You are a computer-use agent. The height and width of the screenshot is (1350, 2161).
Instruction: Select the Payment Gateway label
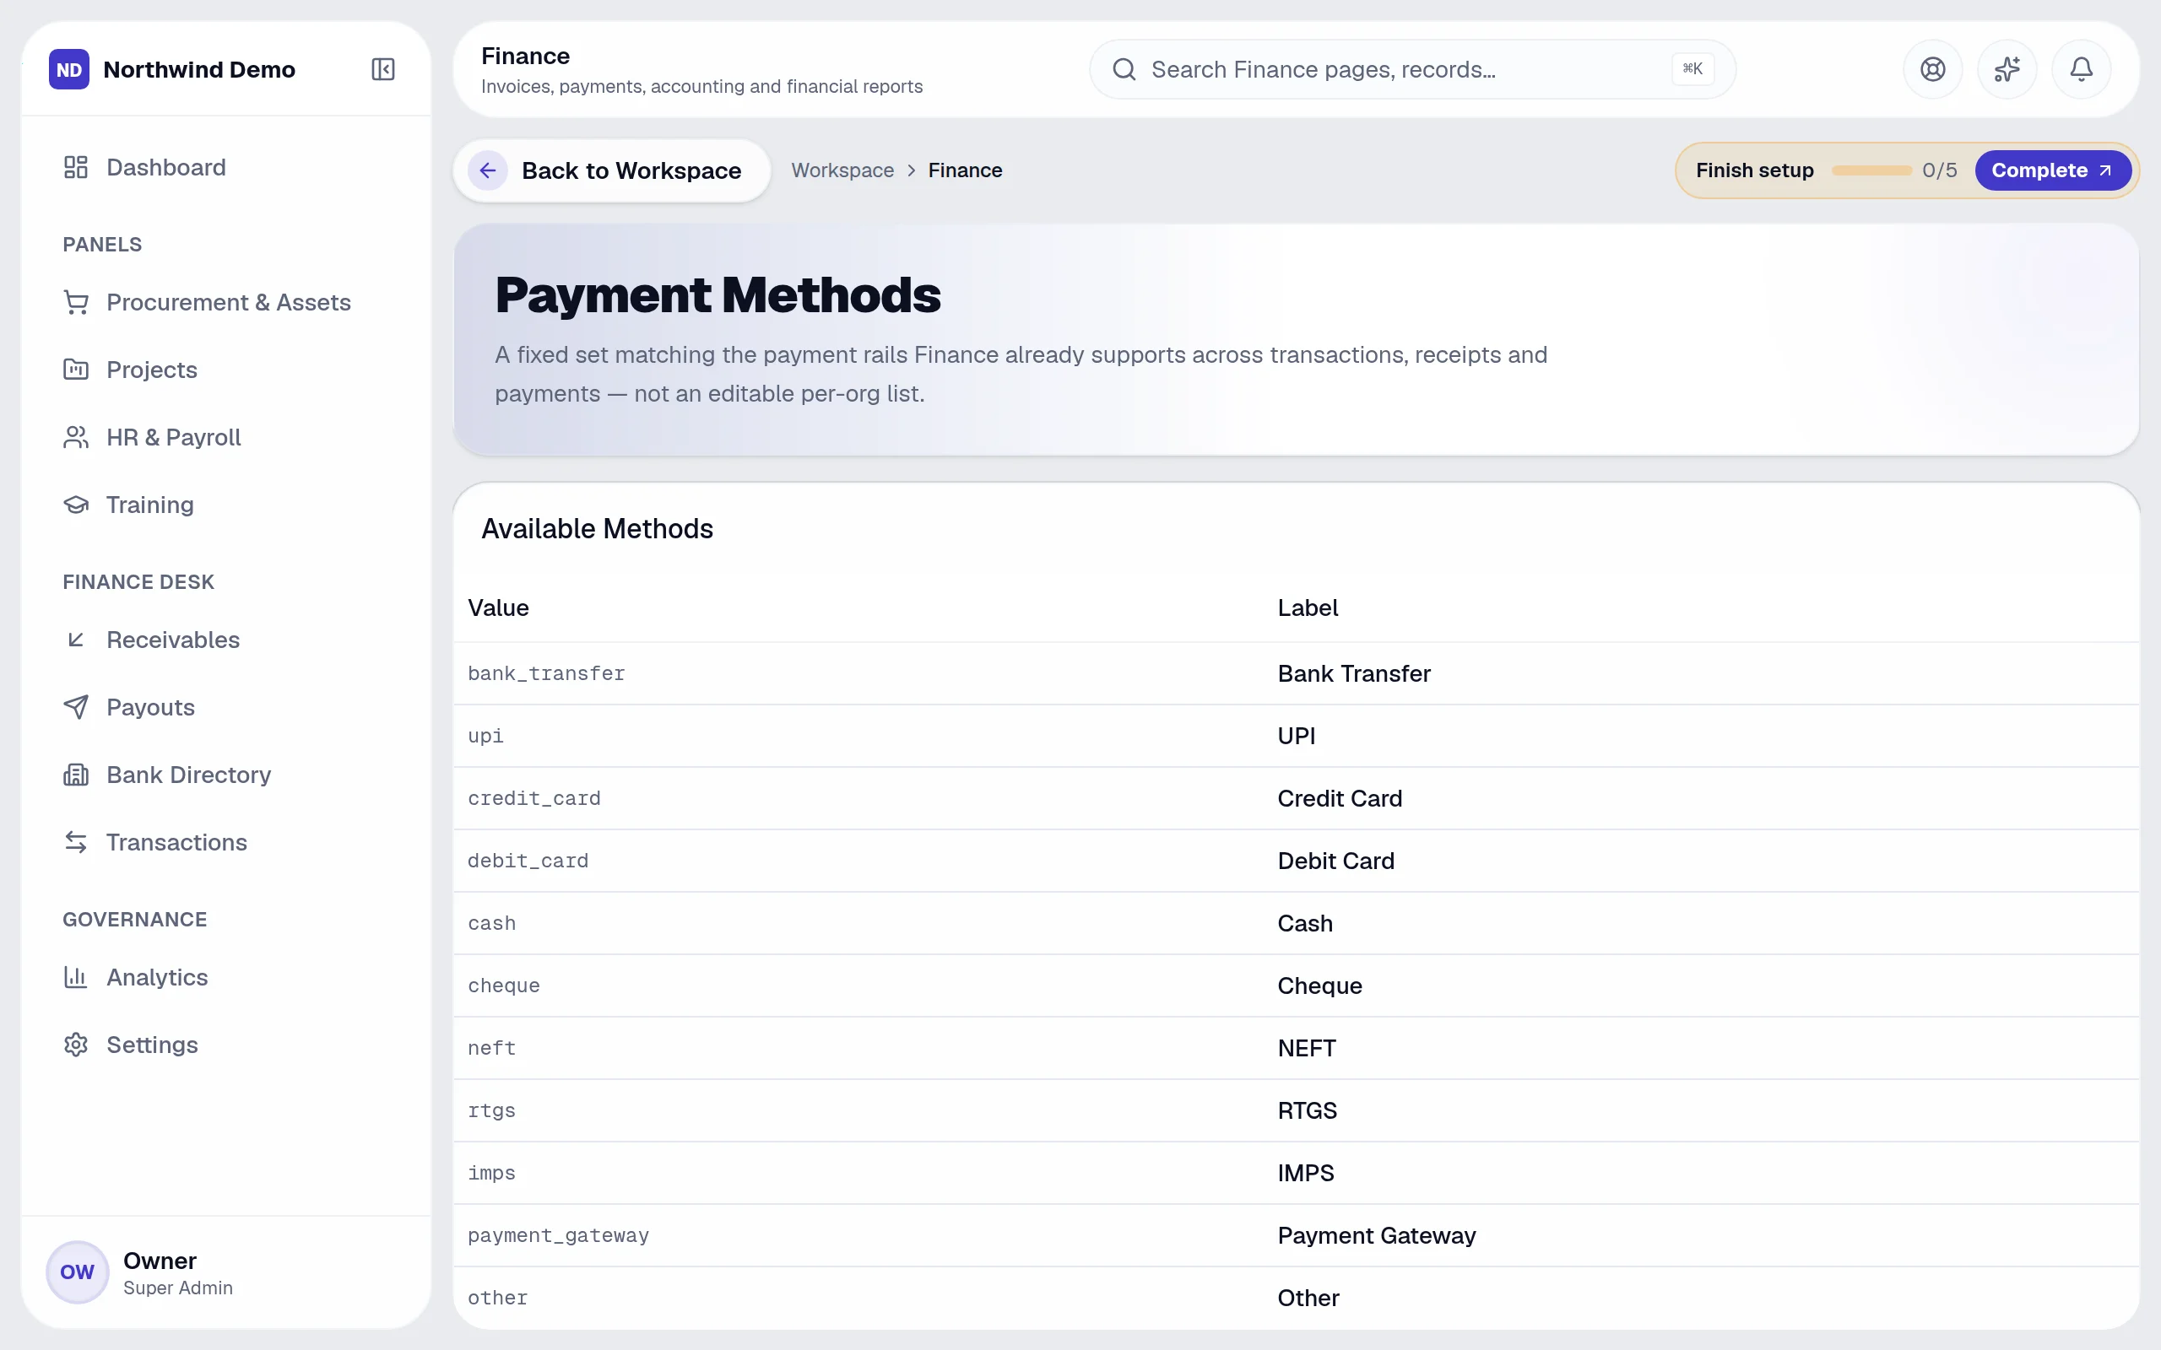[x=1376, y=1237]
